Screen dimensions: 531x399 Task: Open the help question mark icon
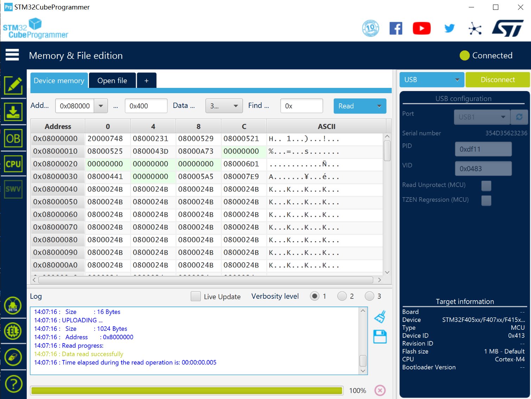pyautogui.click(x=13, y=384)
